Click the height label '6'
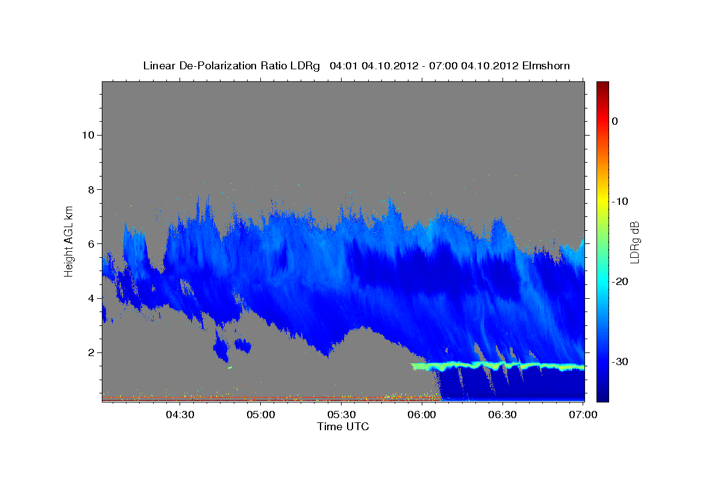723x482 pixels. 90,243
